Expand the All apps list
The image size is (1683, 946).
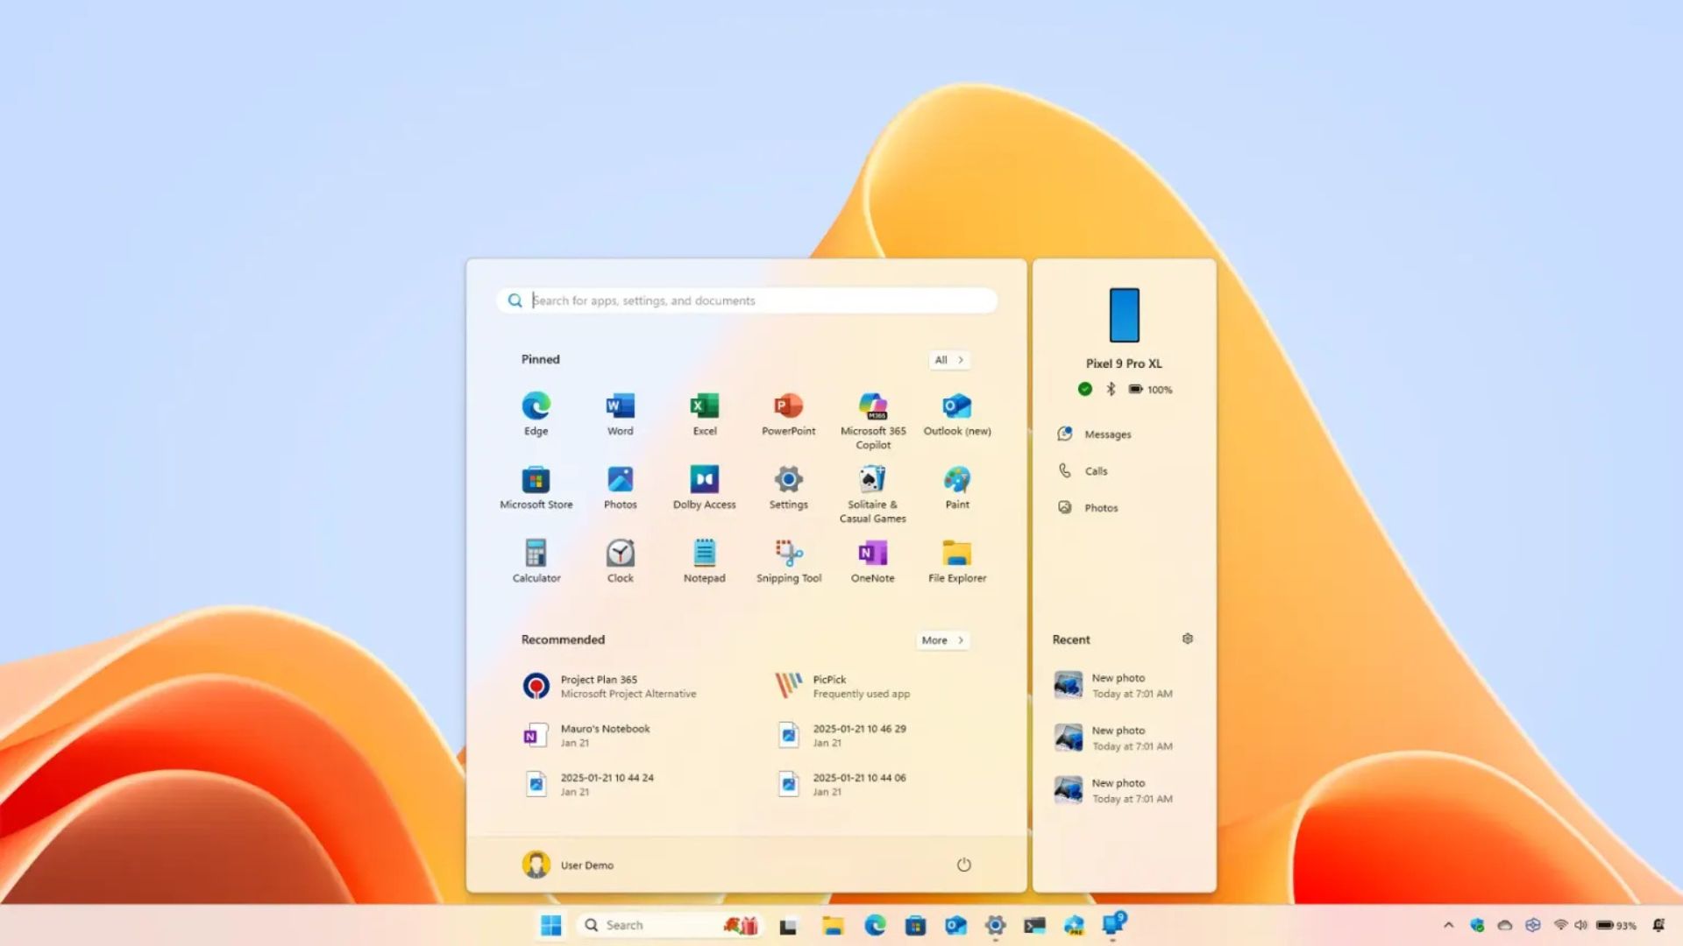[x=948, y=359]
